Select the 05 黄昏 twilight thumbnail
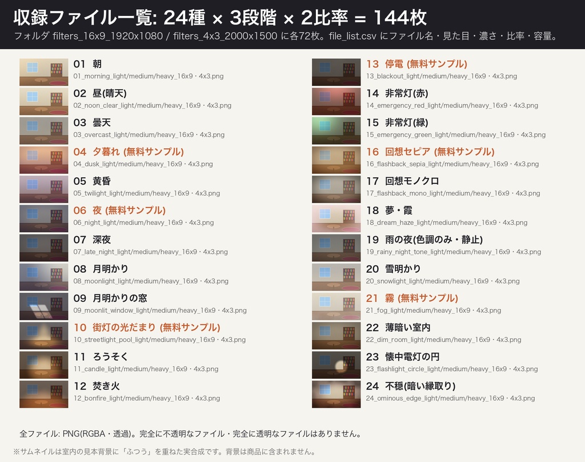 pos(43,189)
